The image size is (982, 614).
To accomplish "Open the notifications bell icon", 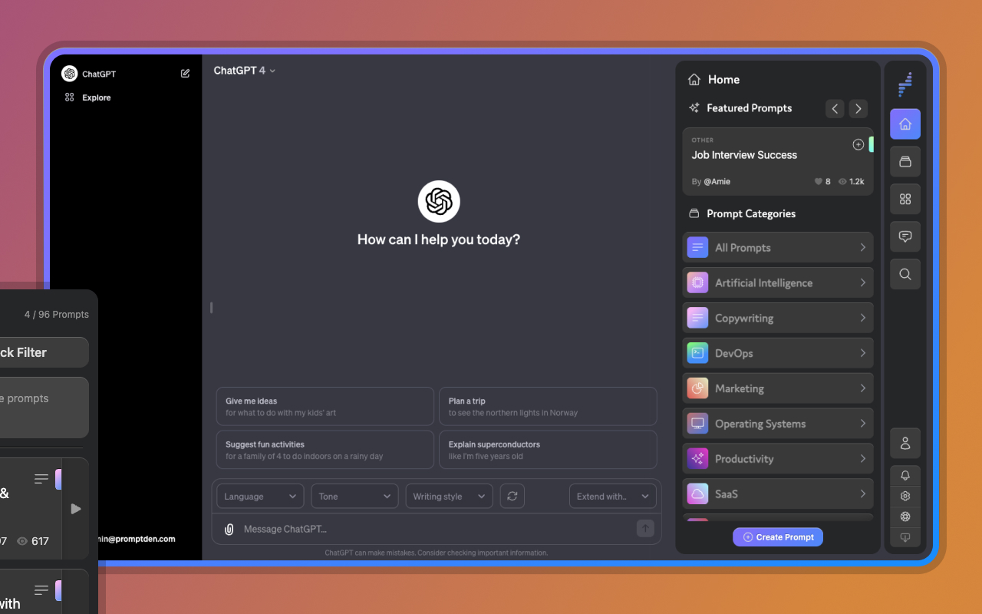I will pyautogui.click(x=905, y=476).
